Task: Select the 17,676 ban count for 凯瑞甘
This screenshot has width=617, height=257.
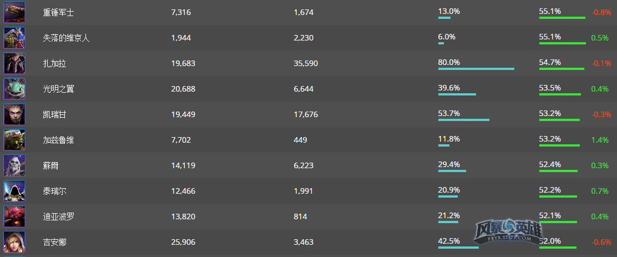Action: [x=306, y=114]
